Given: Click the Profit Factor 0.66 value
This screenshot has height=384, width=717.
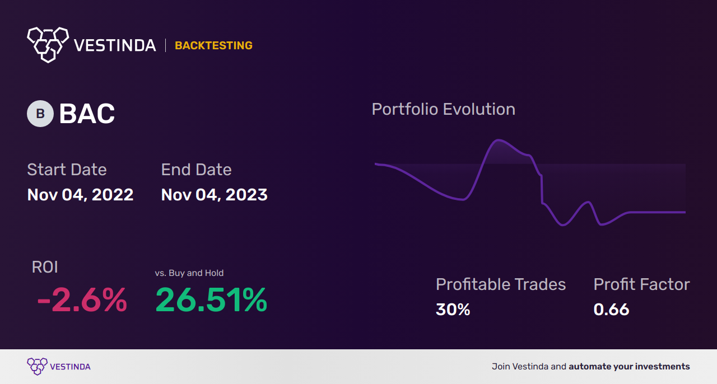Looking at the screenshot, I should 611,309.
